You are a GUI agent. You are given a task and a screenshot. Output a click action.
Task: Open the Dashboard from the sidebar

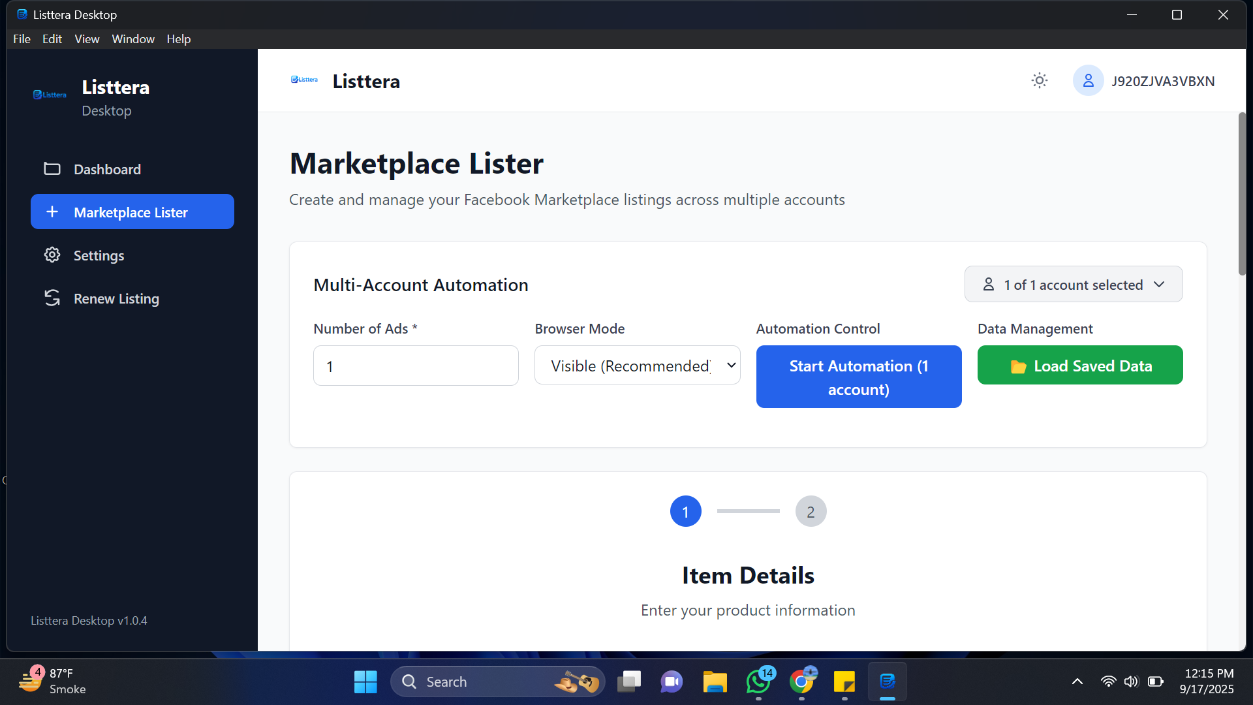tap(107, 169)
